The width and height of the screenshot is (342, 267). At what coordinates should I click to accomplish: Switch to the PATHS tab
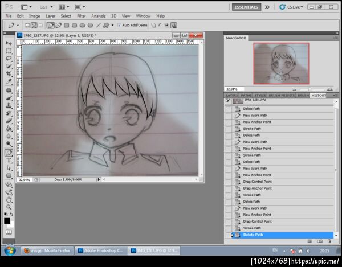[246, 96]
